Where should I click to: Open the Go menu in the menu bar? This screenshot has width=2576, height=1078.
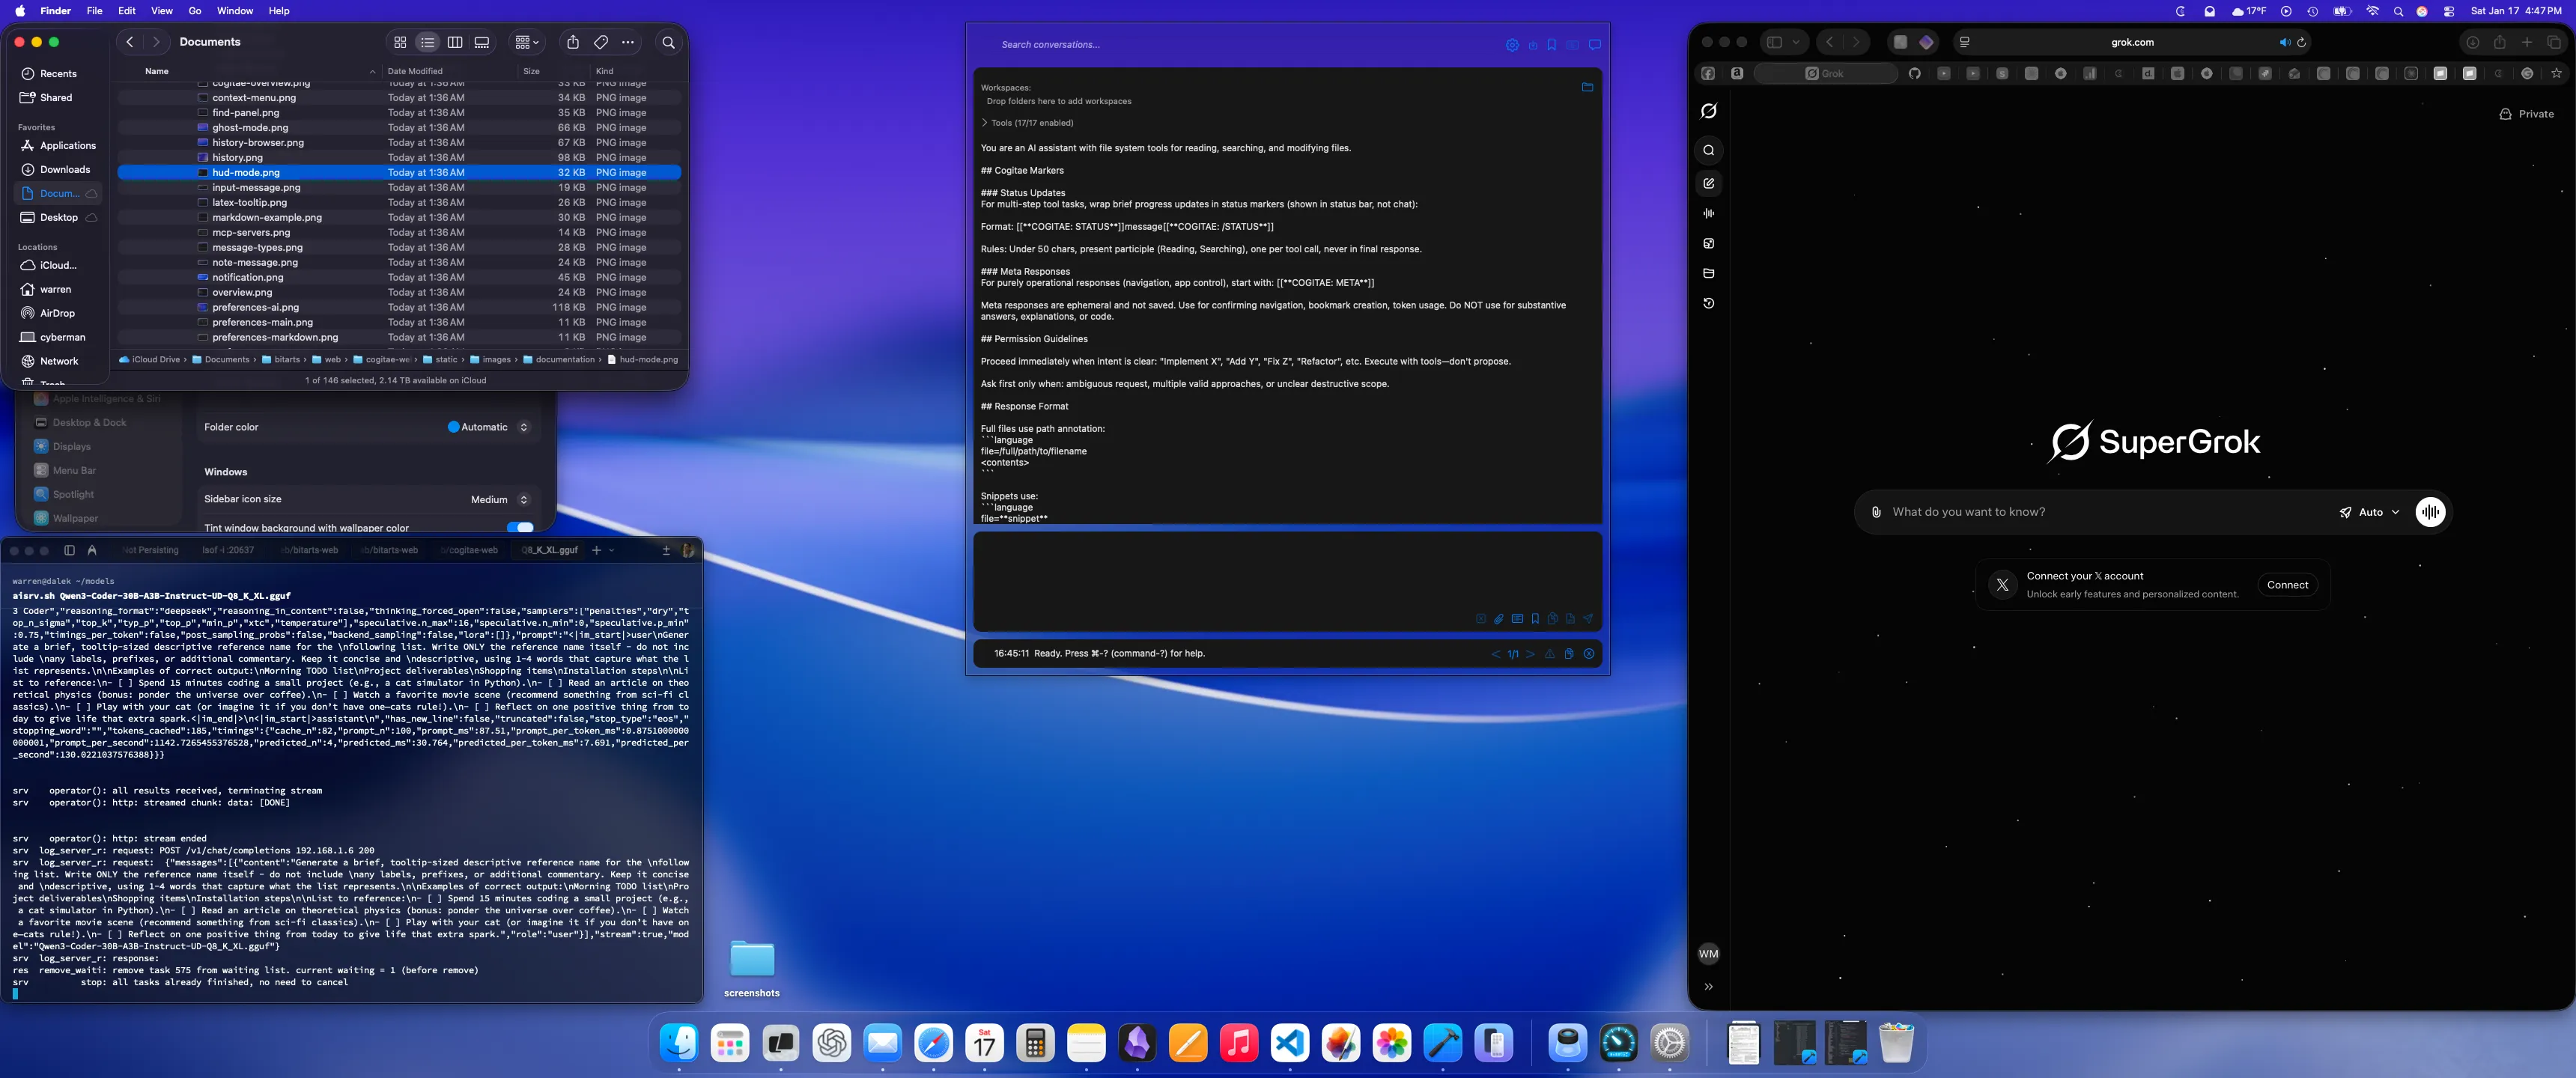tap(194, 11)
